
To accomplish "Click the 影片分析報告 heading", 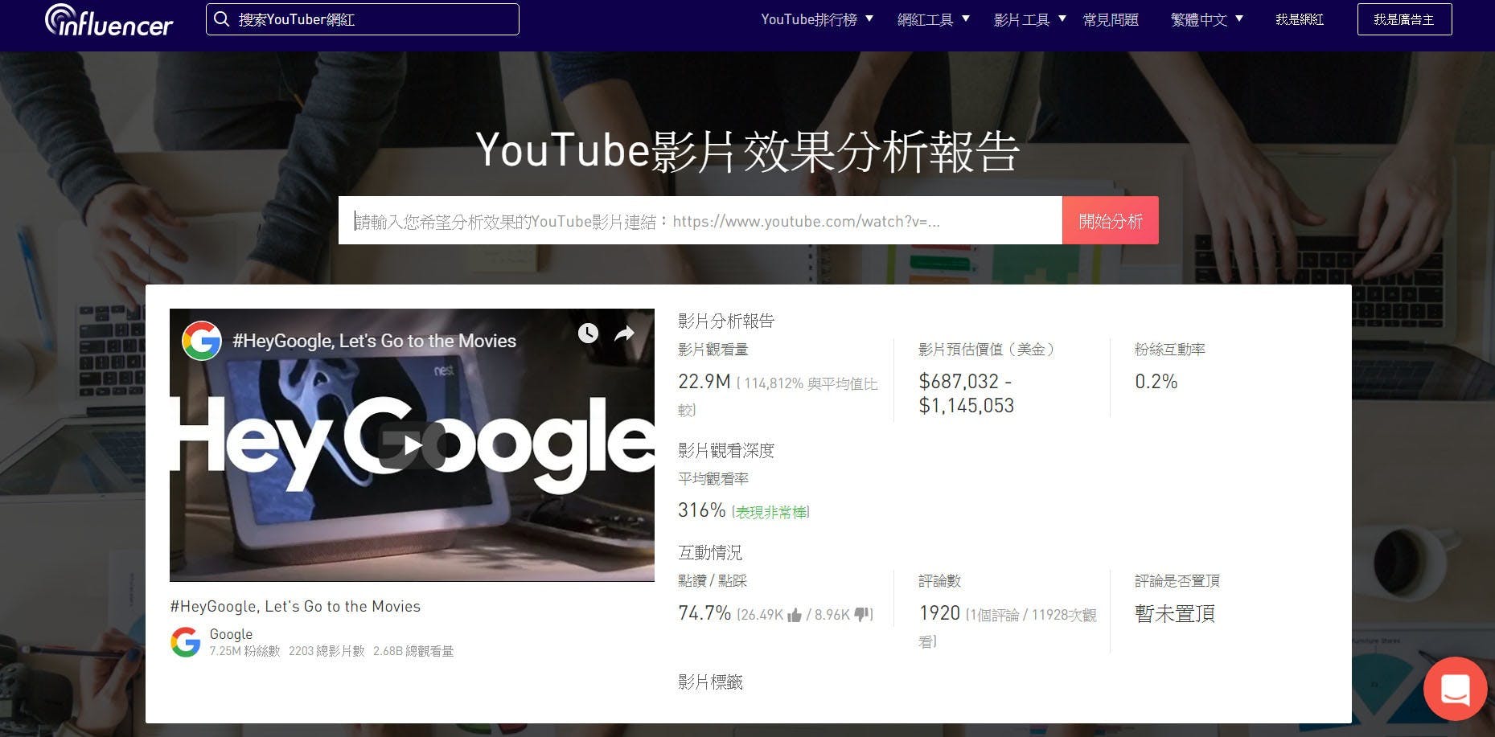I will click(x=726, y=321).
